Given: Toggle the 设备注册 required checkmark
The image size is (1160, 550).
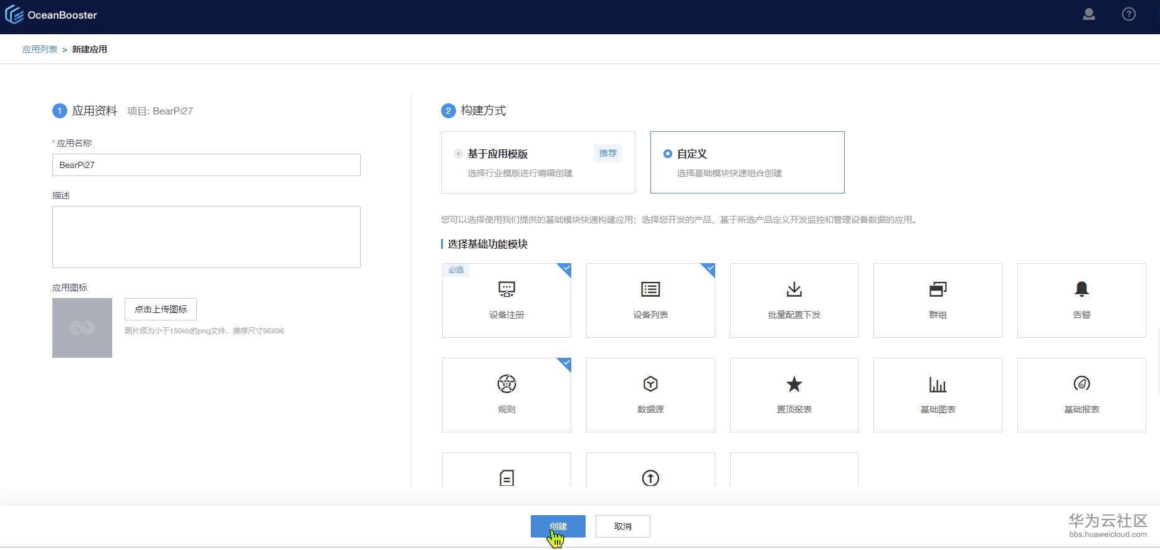Looking at the screenshot, I should pyautogui.click(x=565, y=269).
